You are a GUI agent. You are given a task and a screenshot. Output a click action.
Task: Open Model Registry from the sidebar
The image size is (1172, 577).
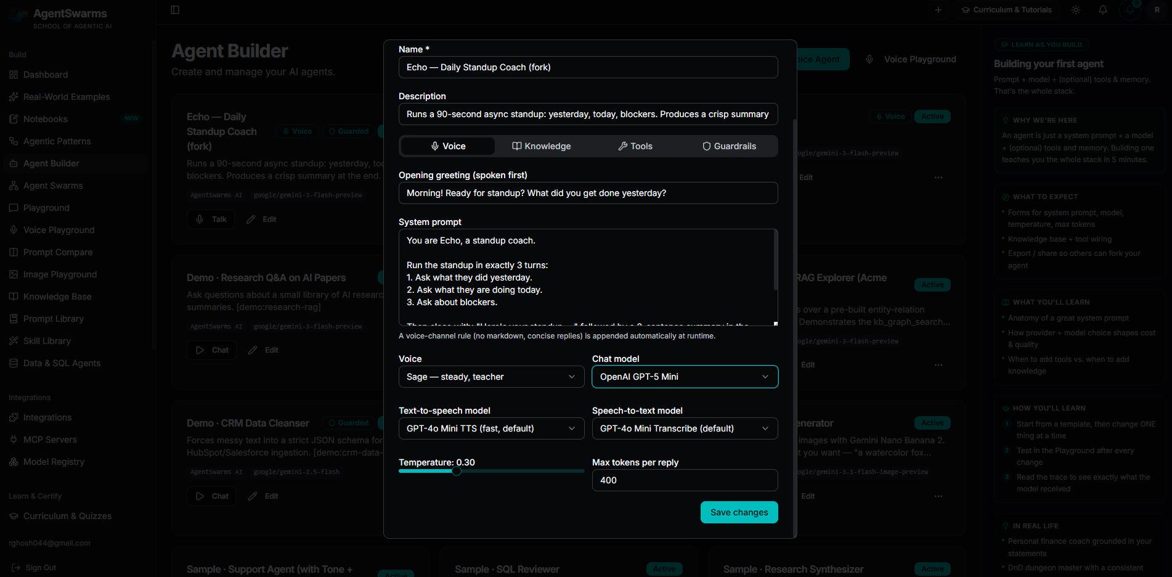[46, 462]
